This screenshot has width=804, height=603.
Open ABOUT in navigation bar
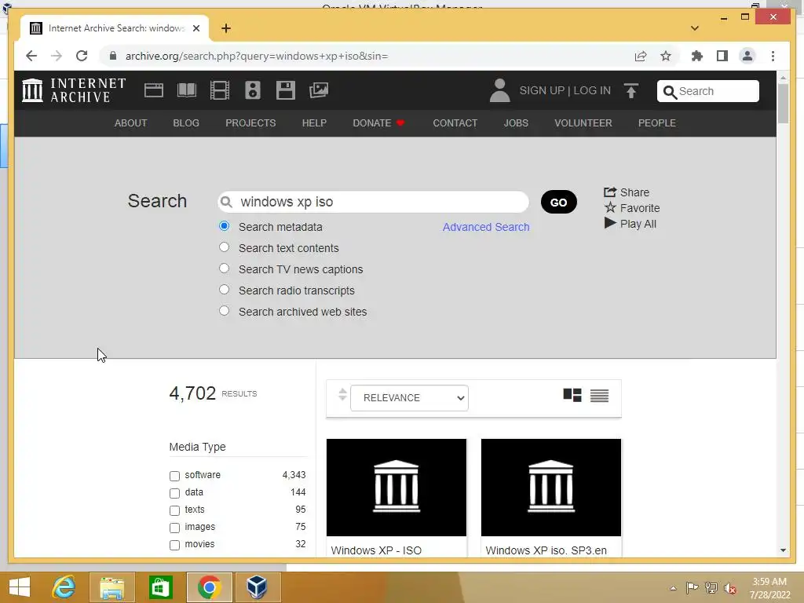[131, 123]
